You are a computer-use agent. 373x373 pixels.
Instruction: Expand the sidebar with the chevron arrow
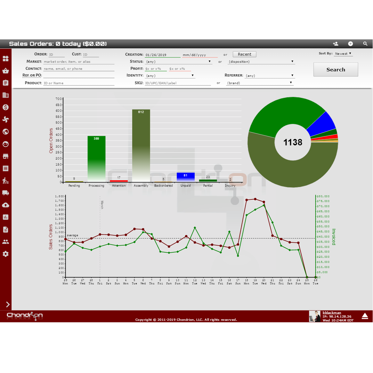click(x=8, y=304)
